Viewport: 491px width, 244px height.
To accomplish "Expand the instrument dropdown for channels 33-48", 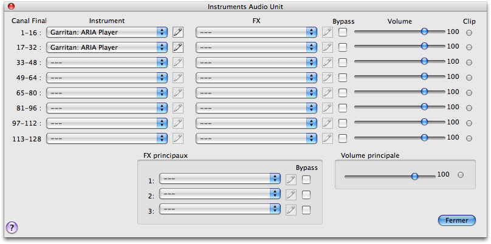I will tap(108, 62).
